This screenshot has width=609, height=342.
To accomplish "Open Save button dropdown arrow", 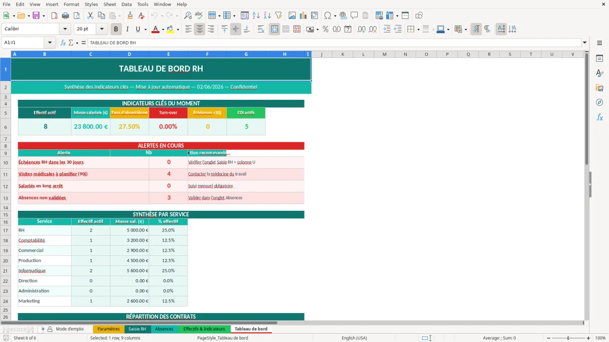I will [x=43, y=16].
